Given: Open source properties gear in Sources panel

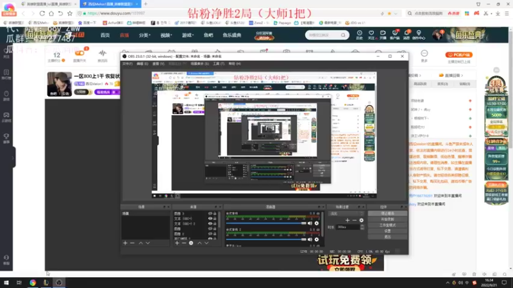Looking at the screenshot, I should 191,243.
